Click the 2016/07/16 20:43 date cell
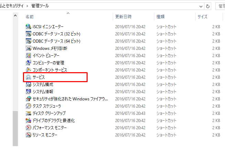Viewport: 225px width, 154px height. pyautogui.click(x=130, y=113)
